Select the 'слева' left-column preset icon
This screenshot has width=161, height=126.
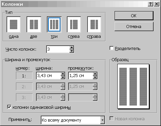74,24
